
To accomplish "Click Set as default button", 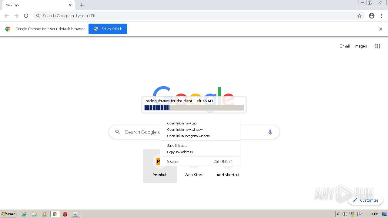I will pyautogui.click(x=108, y=29).
